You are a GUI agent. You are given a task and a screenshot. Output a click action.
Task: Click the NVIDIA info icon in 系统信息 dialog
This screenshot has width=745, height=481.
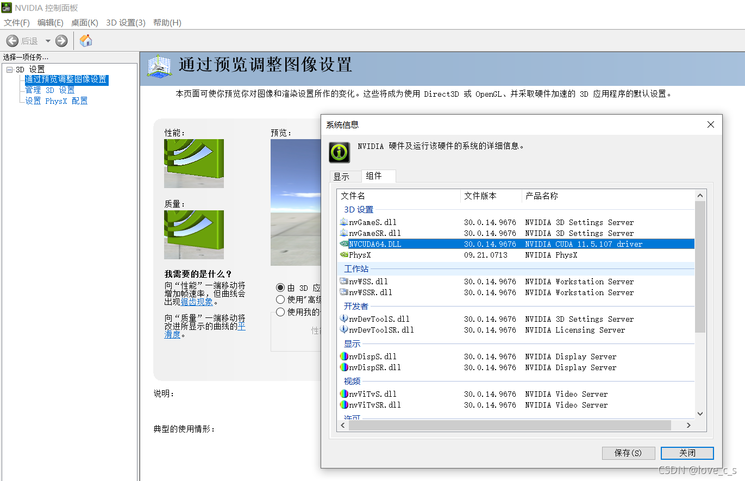(x=339, y=152)
